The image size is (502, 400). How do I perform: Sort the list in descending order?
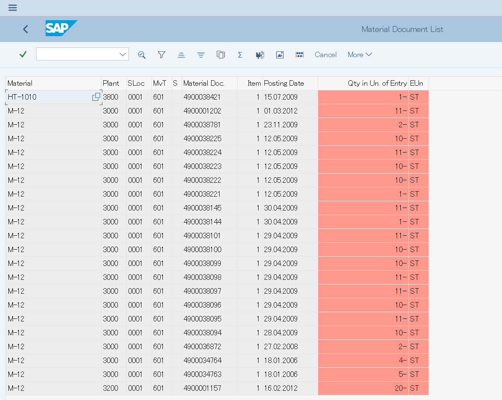201,55
